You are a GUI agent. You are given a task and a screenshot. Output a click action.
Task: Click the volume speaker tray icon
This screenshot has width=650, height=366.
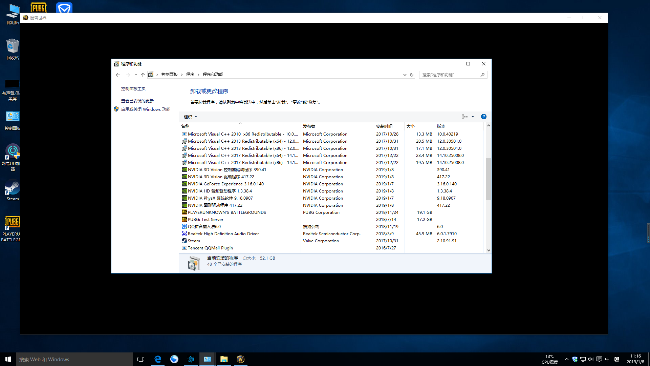pyautogui.click(x=591, y=359)
